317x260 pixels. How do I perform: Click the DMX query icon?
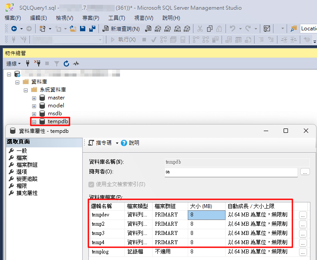(168, 29)
